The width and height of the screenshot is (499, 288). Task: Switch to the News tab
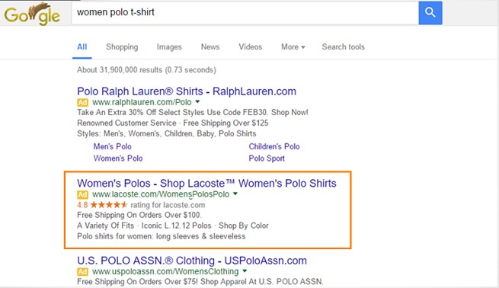pos(210,46)
